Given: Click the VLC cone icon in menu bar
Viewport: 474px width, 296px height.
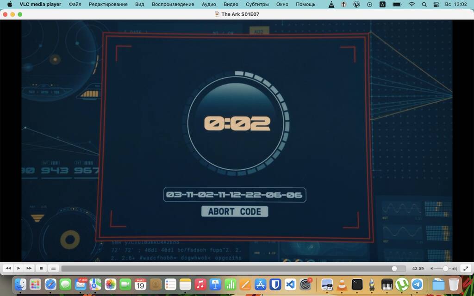Looking at the screenshot, I should [x=331, y=4].
